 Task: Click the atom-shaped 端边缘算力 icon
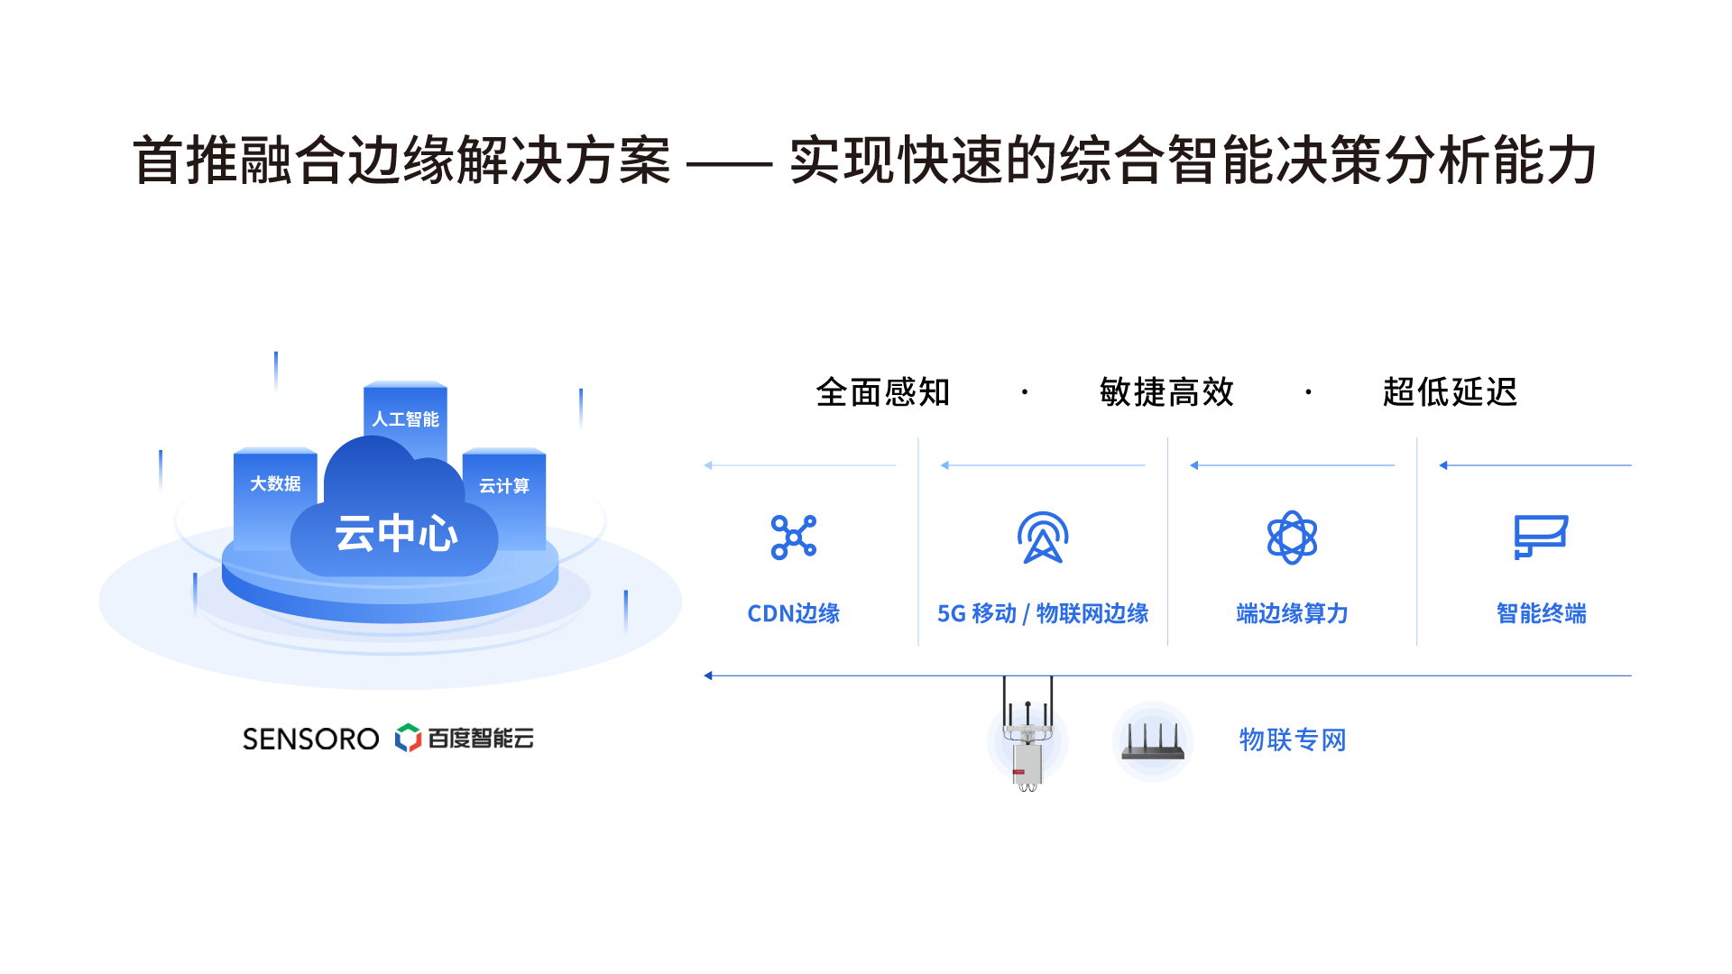[1292, 538]
